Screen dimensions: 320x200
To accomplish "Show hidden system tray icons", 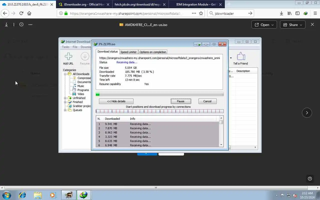I will (276, 195).
